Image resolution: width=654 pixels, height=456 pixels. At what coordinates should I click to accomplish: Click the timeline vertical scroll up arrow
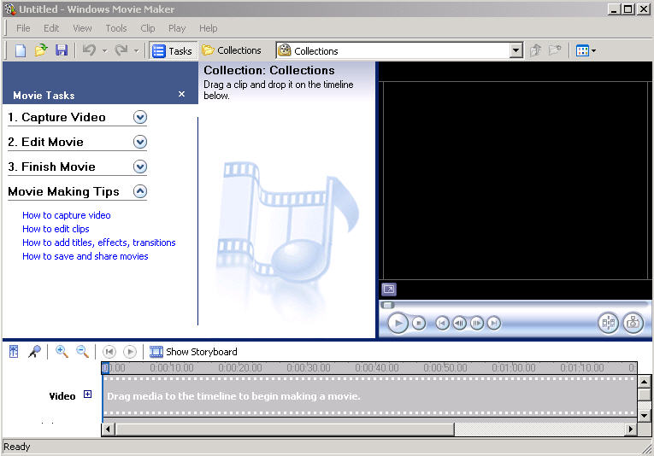pyautogui.click(x=644, y=382)
